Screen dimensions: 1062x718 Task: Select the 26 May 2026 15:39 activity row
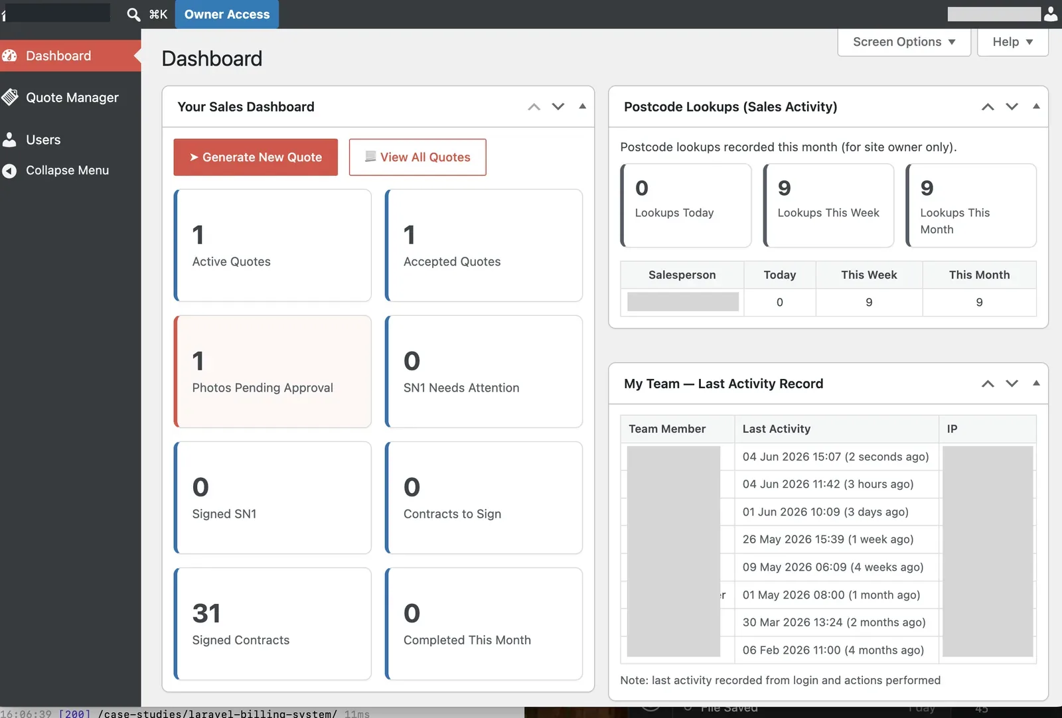(x=828, y=539)
